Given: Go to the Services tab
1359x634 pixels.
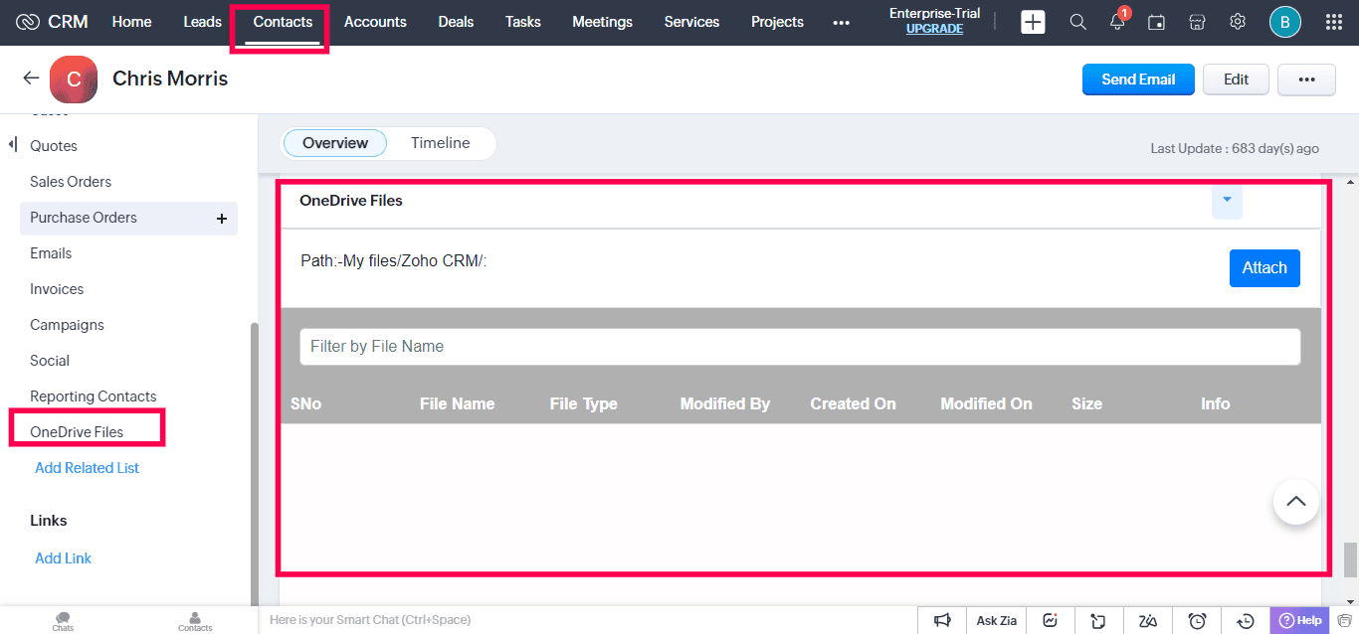Looking at the screenshot, I should [691, 22].
